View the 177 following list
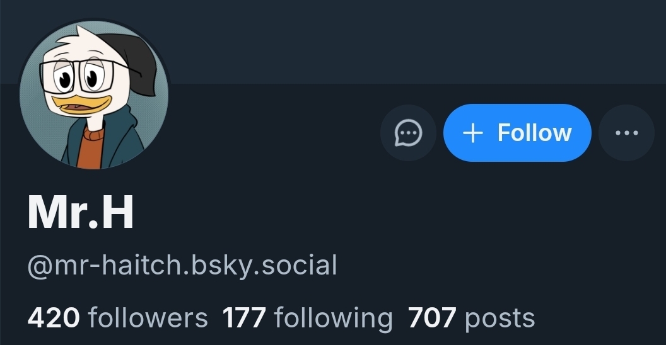The width and height of the screenshot is (666, 345). (308, 319)
